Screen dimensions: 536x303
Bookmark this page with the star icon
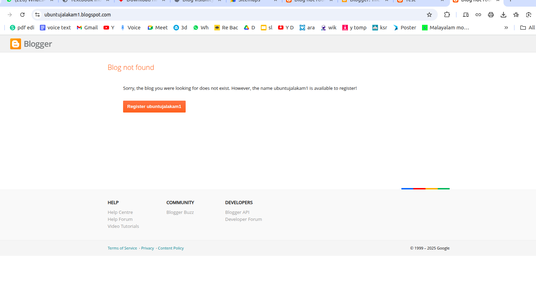[429, 15]
